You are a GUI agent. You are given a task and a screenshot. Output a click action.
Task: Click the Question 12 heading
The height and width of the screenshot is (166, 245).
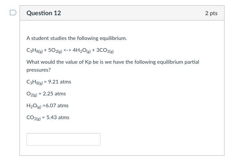44,13
